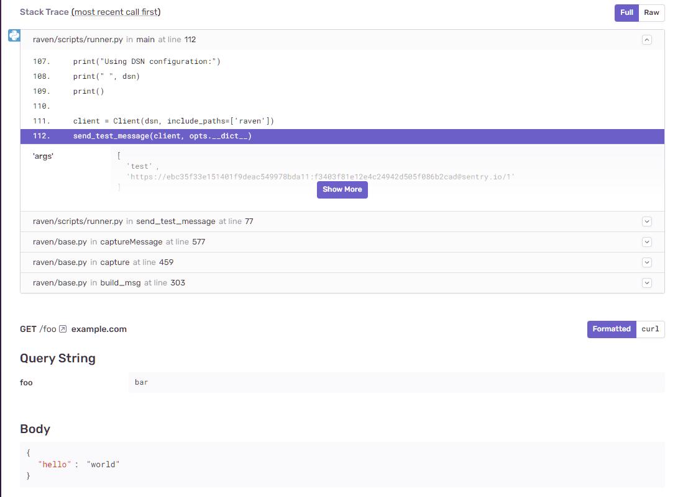Select the Full stack trace tab
This screenshot has height=497, width=683.
pos(626,12)
